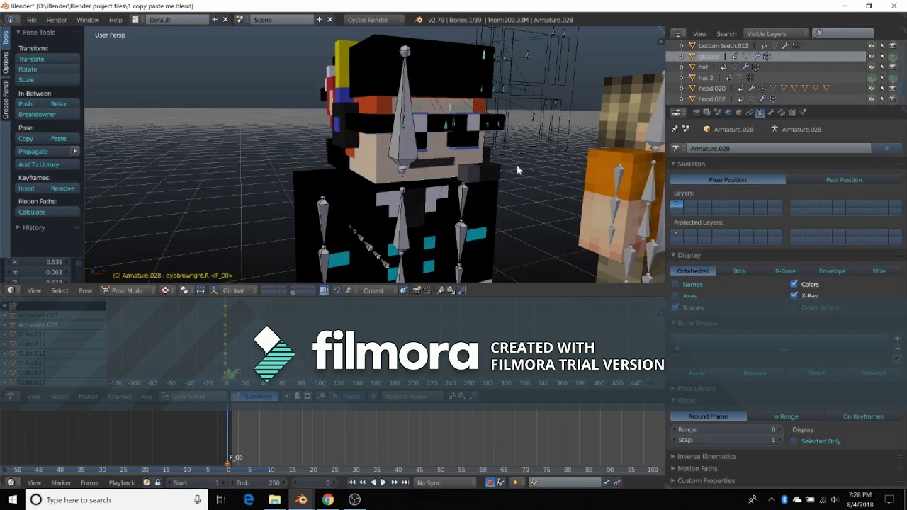Image resolution: width=907 pixels, height=510 pixels.
Task: Expand the head.020 outliner row
Action: pyautogui.click(x=682, y=88)
